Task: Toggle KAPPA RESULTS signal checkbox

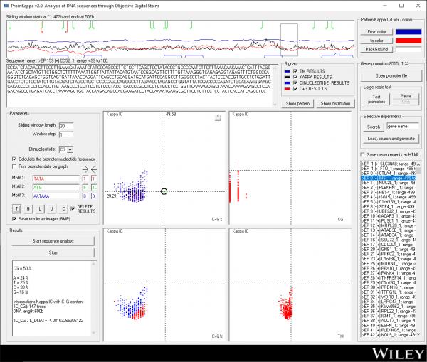Action: 295,77
